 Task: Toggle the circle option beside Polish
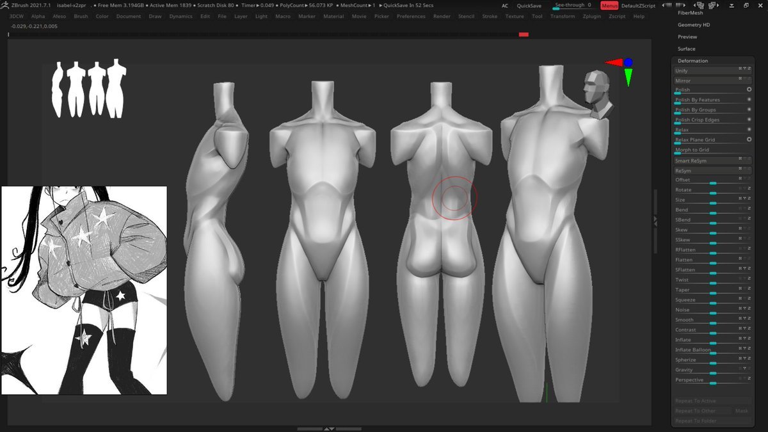click(749, 90)
